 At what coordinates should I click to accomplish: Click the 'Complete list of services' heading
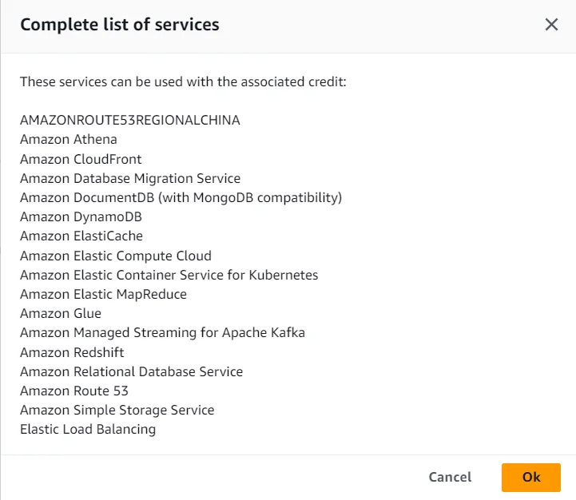[120, 25]
